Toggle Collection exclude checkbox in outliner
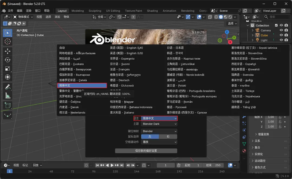The image size is (292, 179). point(276,25)
